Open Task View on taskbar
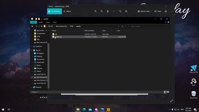 (x=9, y=110)
